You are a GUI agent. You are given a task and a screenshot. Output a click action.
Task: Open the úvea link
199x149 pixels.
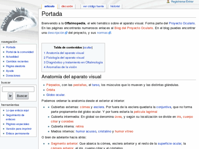pyautogui.click(x=118, y=117)
